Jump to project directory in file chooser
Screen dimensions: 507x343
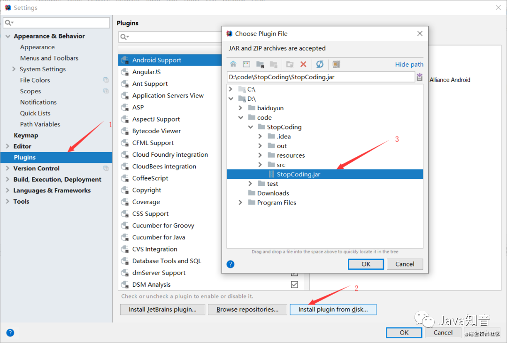pyautogui.click(x=260, y=64)
